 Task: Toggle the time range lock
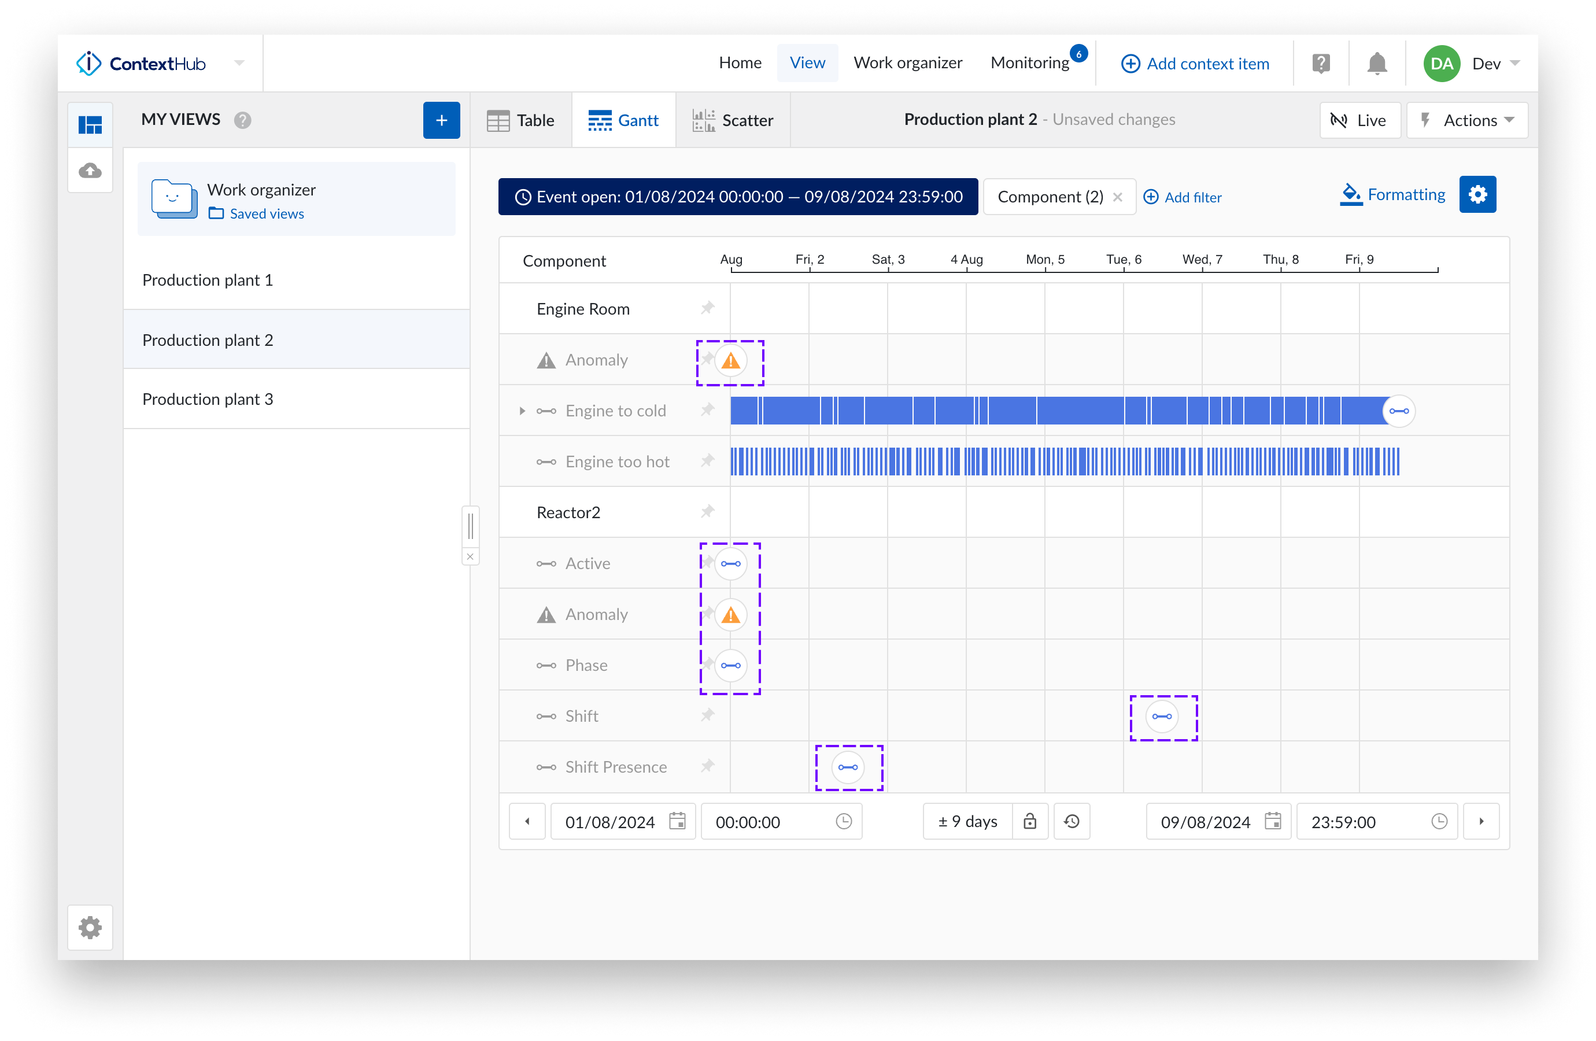pyautogui.click(x=1030, y=821)
